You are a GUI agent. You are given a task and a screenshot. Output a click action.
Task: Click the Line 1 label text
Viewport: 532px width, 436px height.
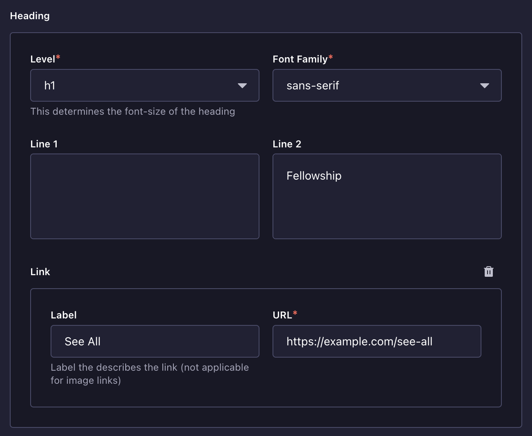(x=44, y=144)
